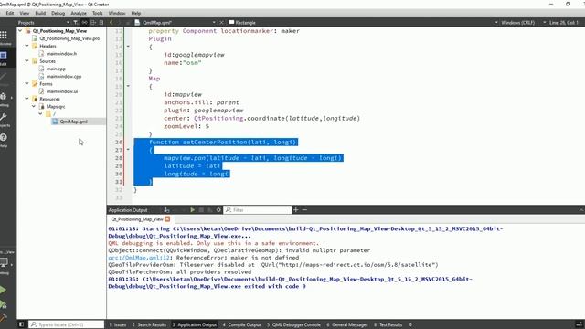
Task: Click the Line 26, Col 1 indicator
Action: (x=564, y=22)
